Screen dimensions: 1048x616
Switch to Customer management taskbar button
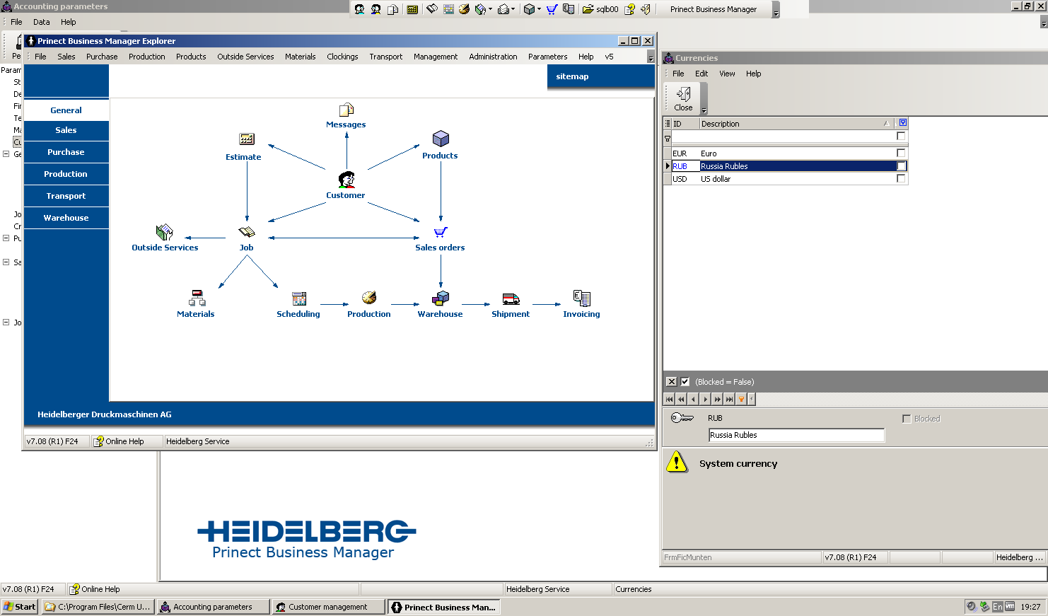click(x=328, y=607)
